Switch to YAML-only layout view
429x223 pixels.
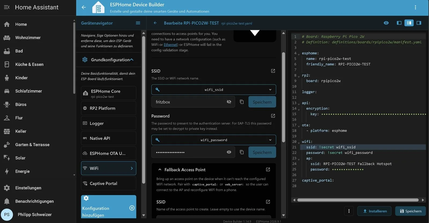[419, 23]
